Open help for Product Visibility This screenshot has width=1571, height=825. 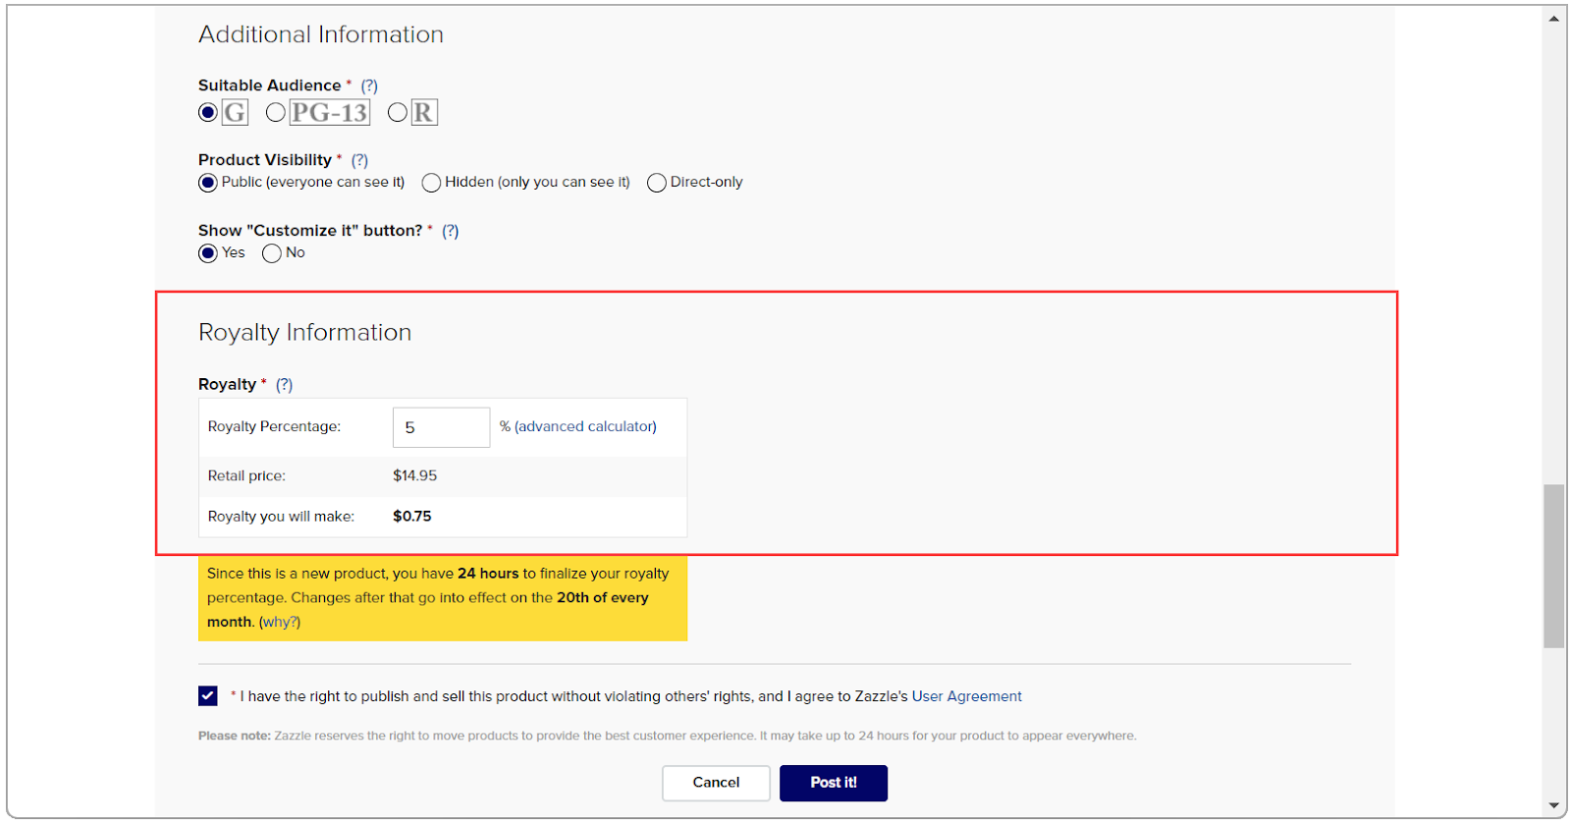point(359,160)
